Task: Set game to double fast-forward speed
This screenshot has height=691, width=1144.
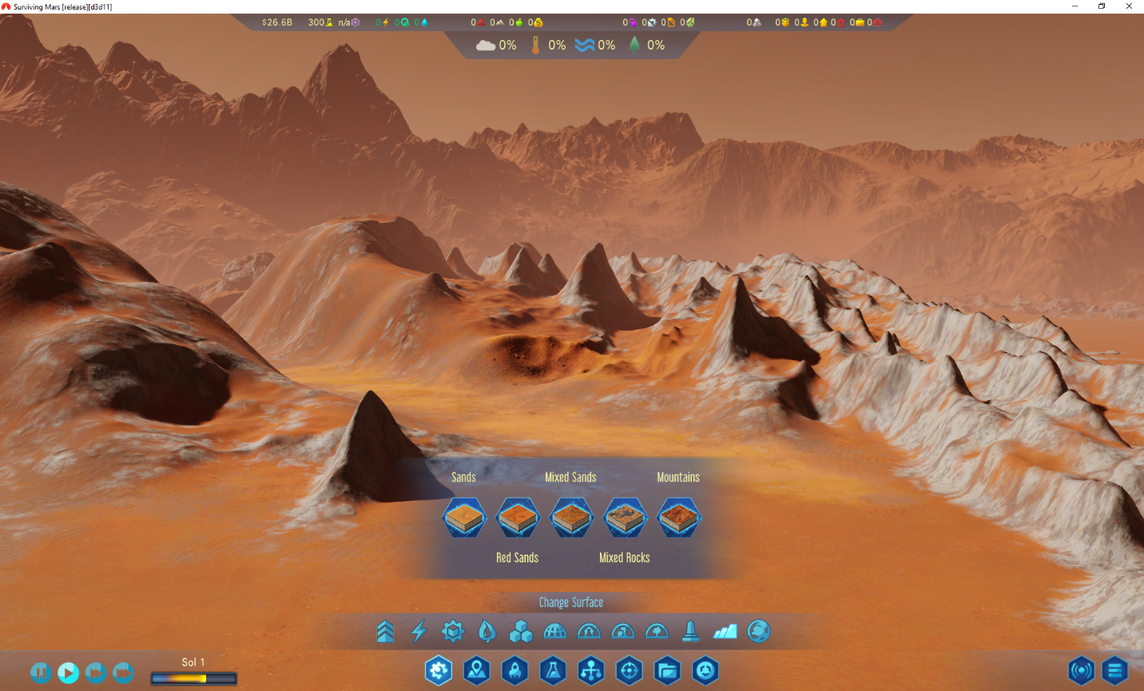Action: [96, 673]
